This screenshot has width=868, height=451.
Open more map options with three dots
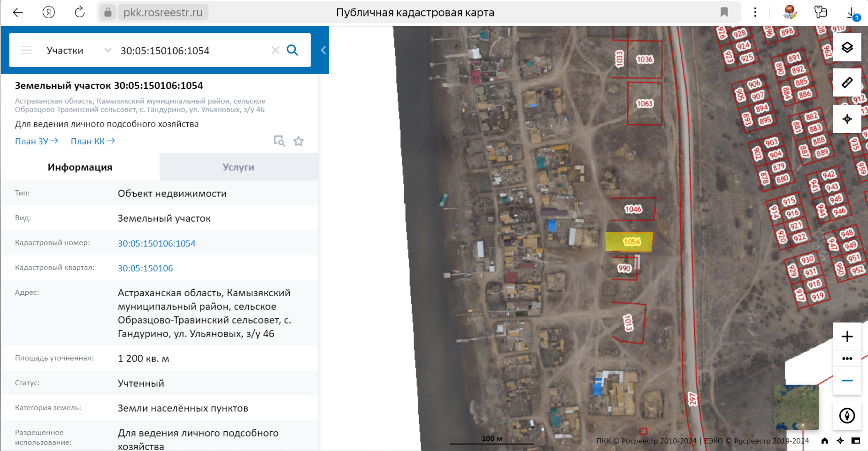[847, 359]
